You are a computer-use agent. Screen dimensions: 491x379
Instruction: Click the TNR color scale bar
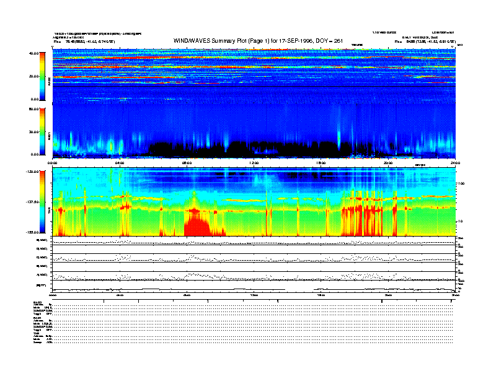42,202
